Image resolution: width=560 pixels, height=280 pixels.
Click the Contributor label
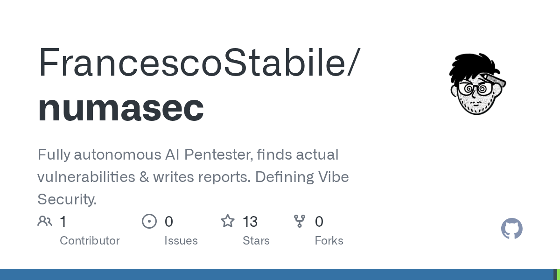tap(90, 241)
